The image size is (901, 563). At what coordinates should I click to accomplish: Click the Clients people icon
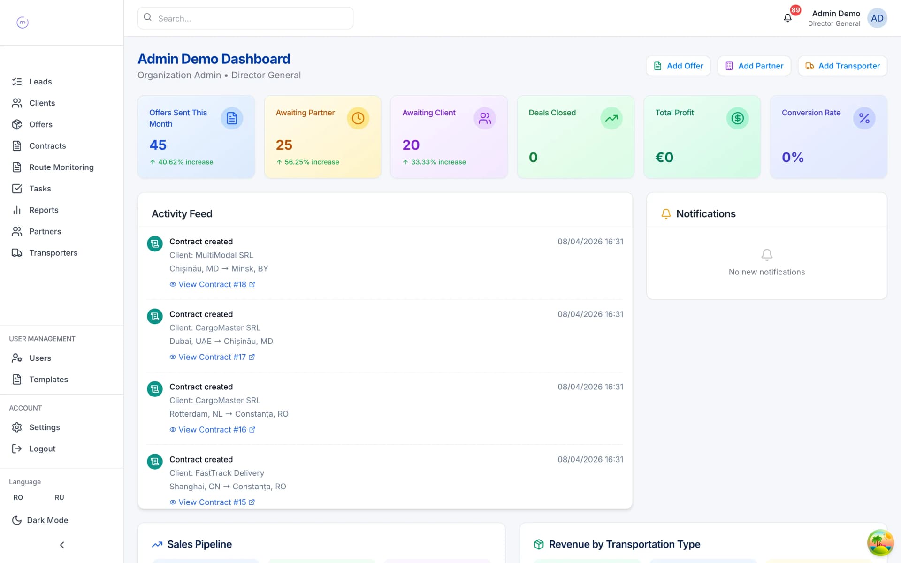[x=17, y=103]
